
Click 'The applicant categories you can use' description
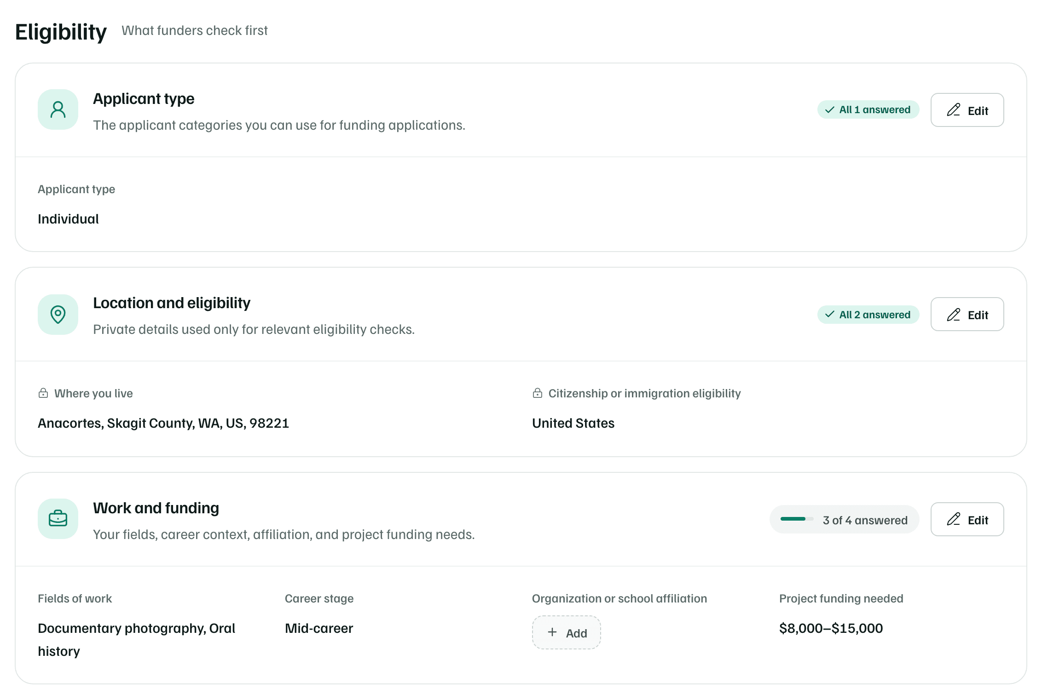click(x=279, y=125)
